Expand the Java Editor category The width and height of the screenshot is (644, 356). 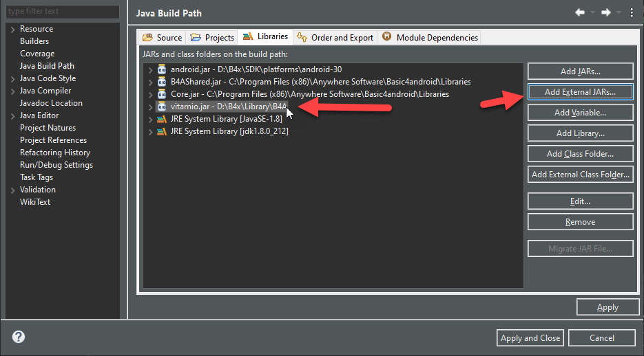pyautogui.click(x=12, y=116)
